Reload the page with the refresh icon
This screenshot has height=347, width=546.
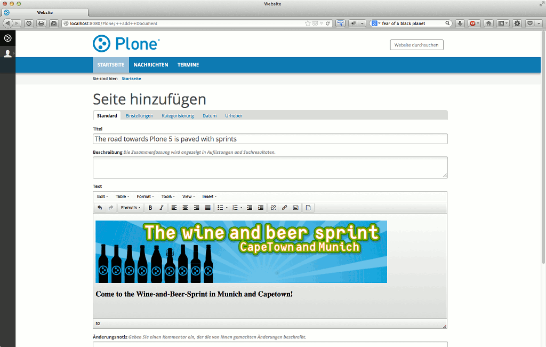coord(328,23)
